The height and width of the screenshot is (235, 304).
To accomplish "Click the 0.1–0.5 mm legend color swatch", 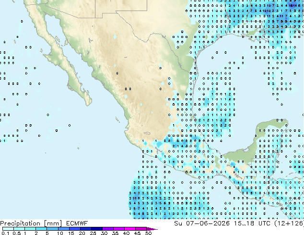I will 8,229.
